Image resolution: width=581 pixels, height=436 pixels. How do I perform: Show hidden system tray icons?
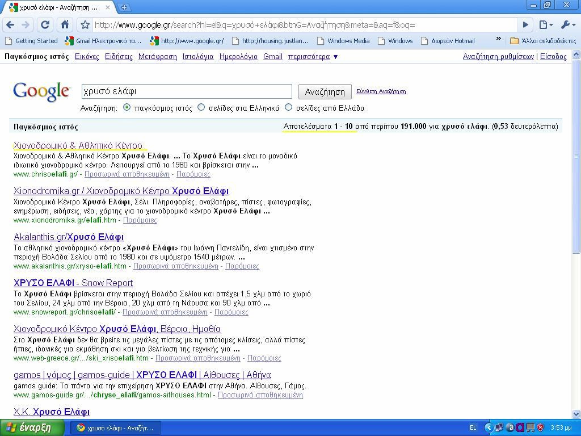(489, 428)
